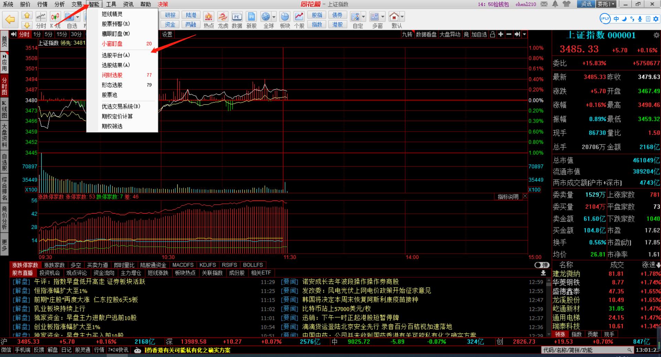
Task: Open the 新股 IPO icon
Action: click(x=251, y=17)
